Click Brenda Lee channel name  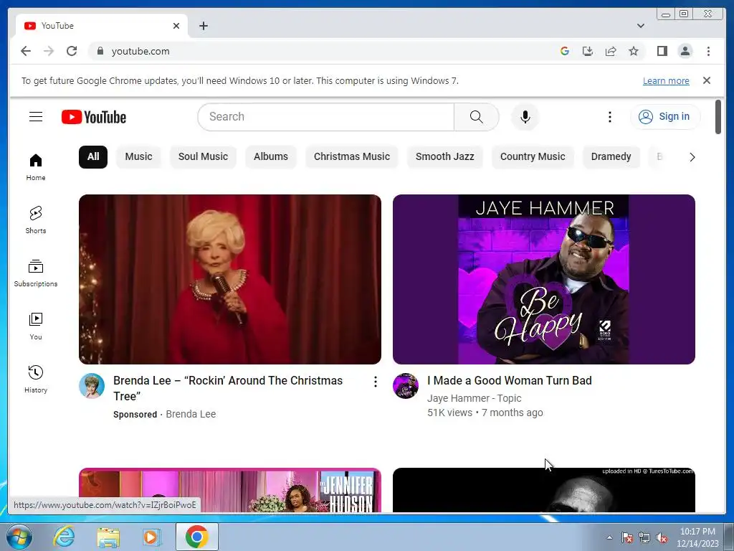(191, 414)
